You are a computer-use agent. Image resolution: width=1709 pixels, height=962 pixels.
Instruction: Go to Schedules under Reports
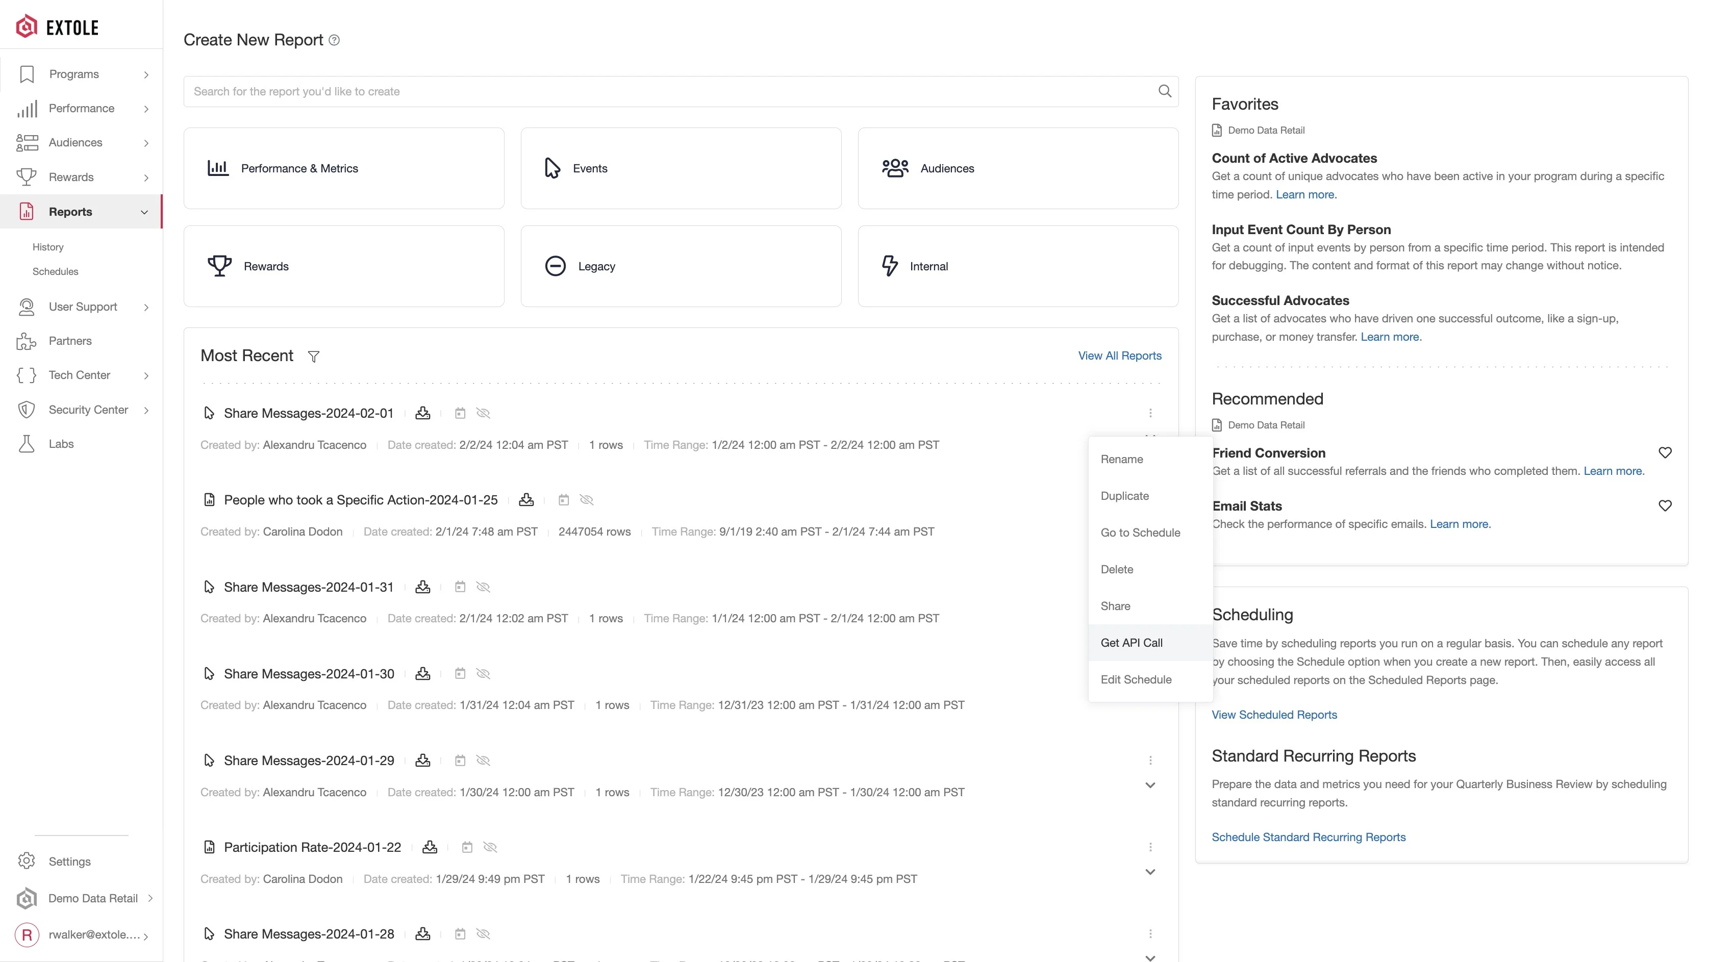[55, 272]
